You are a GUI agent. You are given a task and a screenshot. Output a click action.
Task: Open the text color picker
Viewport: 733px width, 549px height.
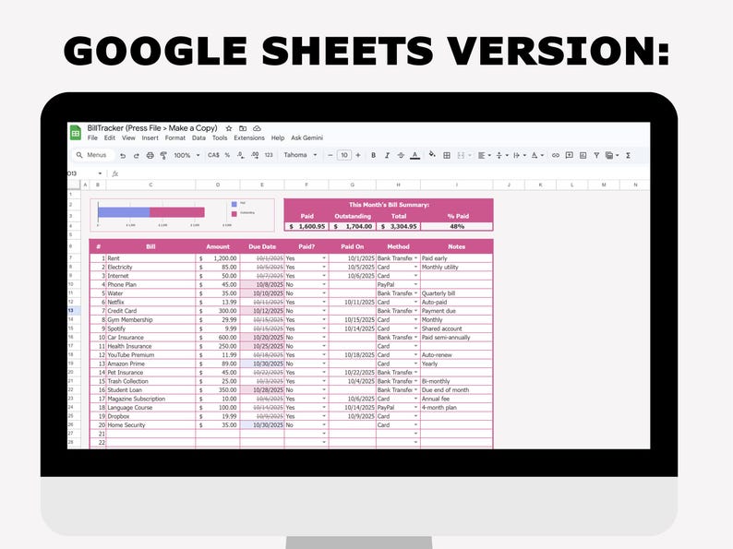tap(415, 156)
